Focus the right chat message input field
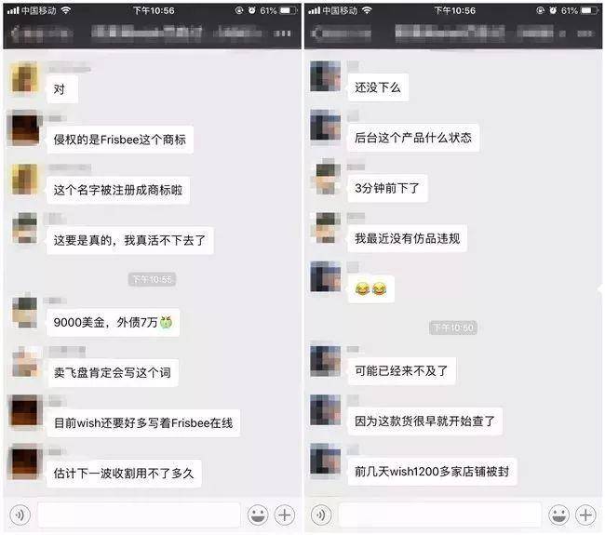Screen dimensions: 605x535 click(440, 515)
